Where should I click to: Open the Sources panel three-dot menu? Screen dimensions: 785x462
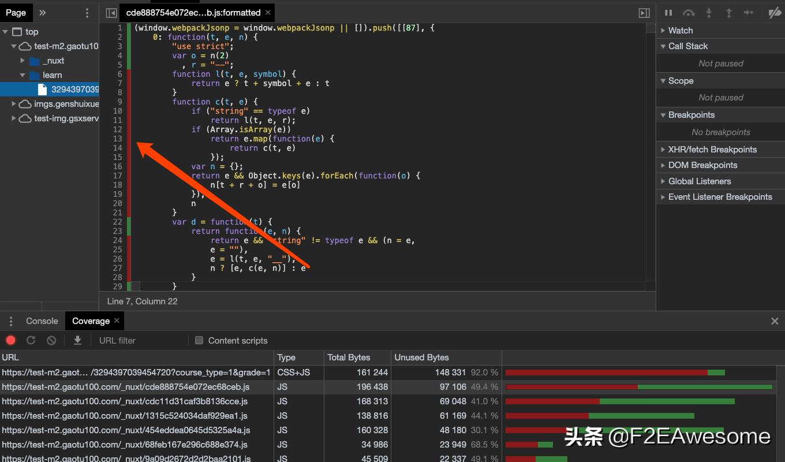(87, 13)
